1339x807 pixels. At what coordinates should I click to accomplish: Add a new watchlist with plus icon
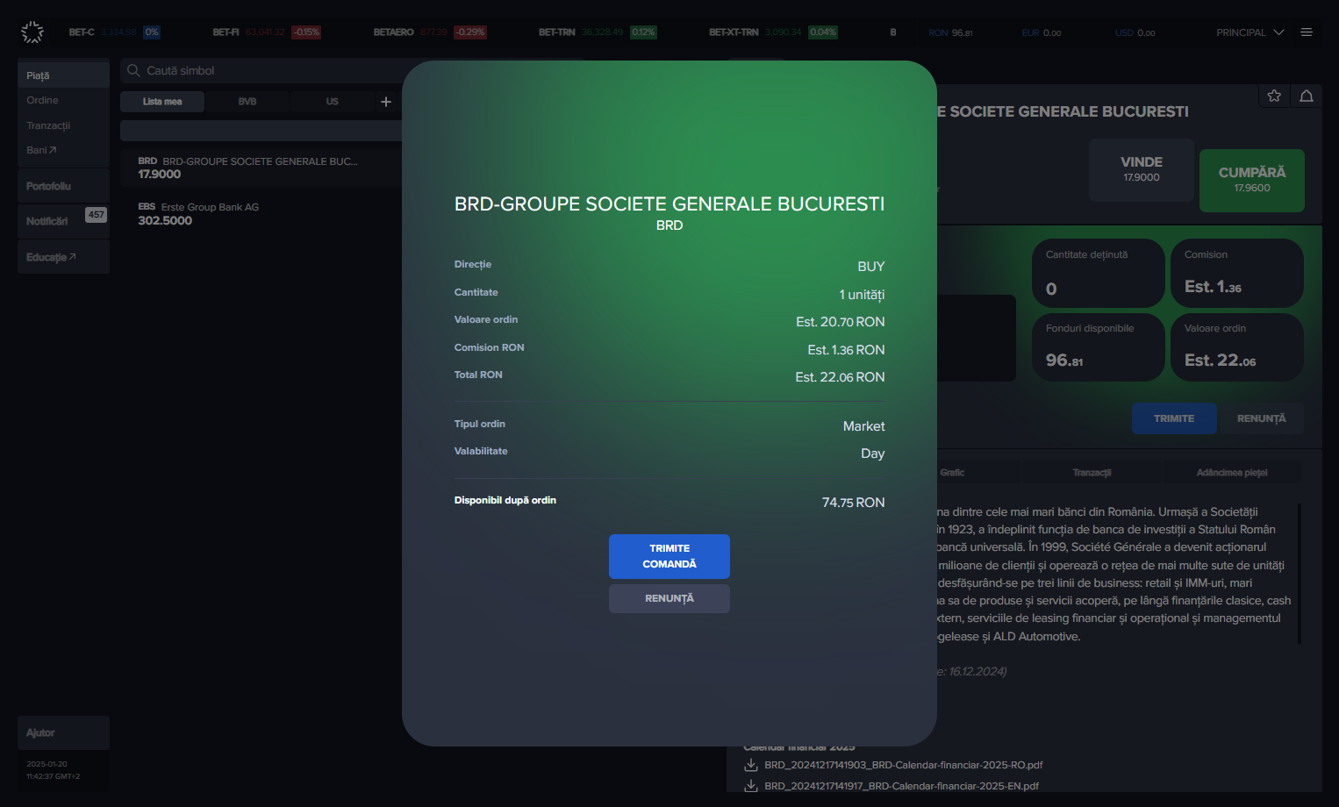point(386,102)
